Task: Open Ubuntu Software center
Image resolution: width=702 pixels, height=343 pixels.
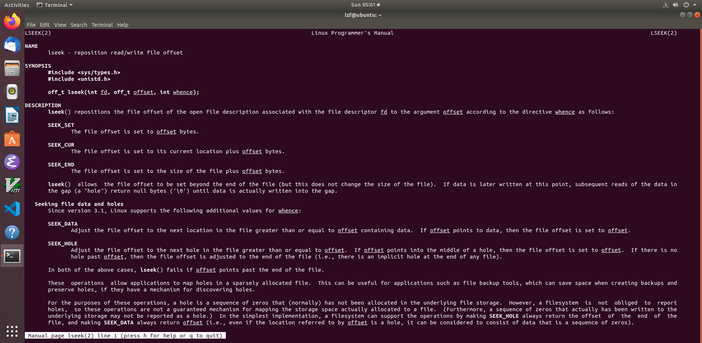Action: pyautogui.click(x=12, y=139)
